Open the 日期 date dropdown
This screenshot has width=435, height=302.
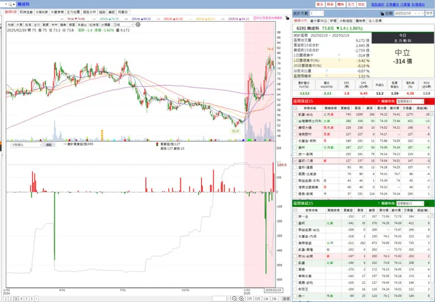coord(416,14)
